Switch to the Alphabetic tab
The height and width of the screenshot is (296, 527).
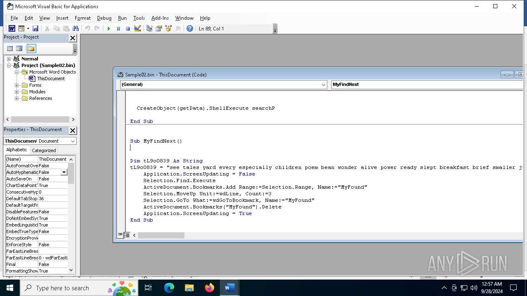[x=16, y=150]
